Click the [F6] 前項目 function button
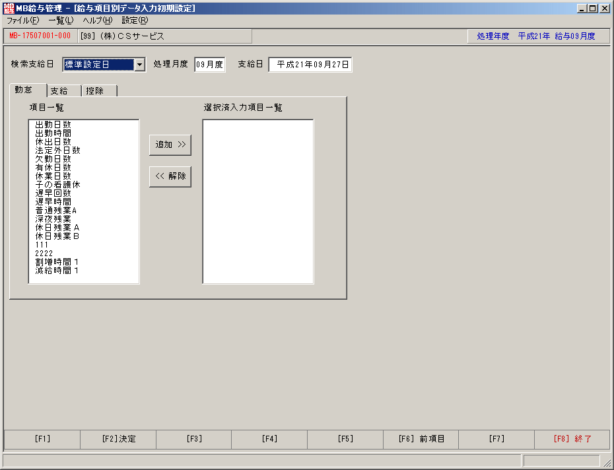Image resolution: width=614 pixels, height=470 pixels. 421,439
